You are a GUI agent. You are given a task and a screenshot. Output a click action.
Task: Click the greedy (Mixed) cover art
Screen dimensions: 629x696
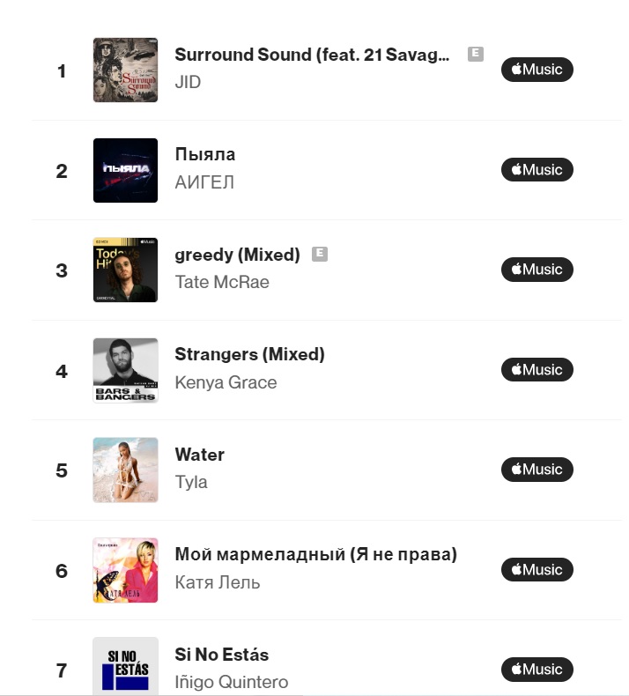(125, 270)
